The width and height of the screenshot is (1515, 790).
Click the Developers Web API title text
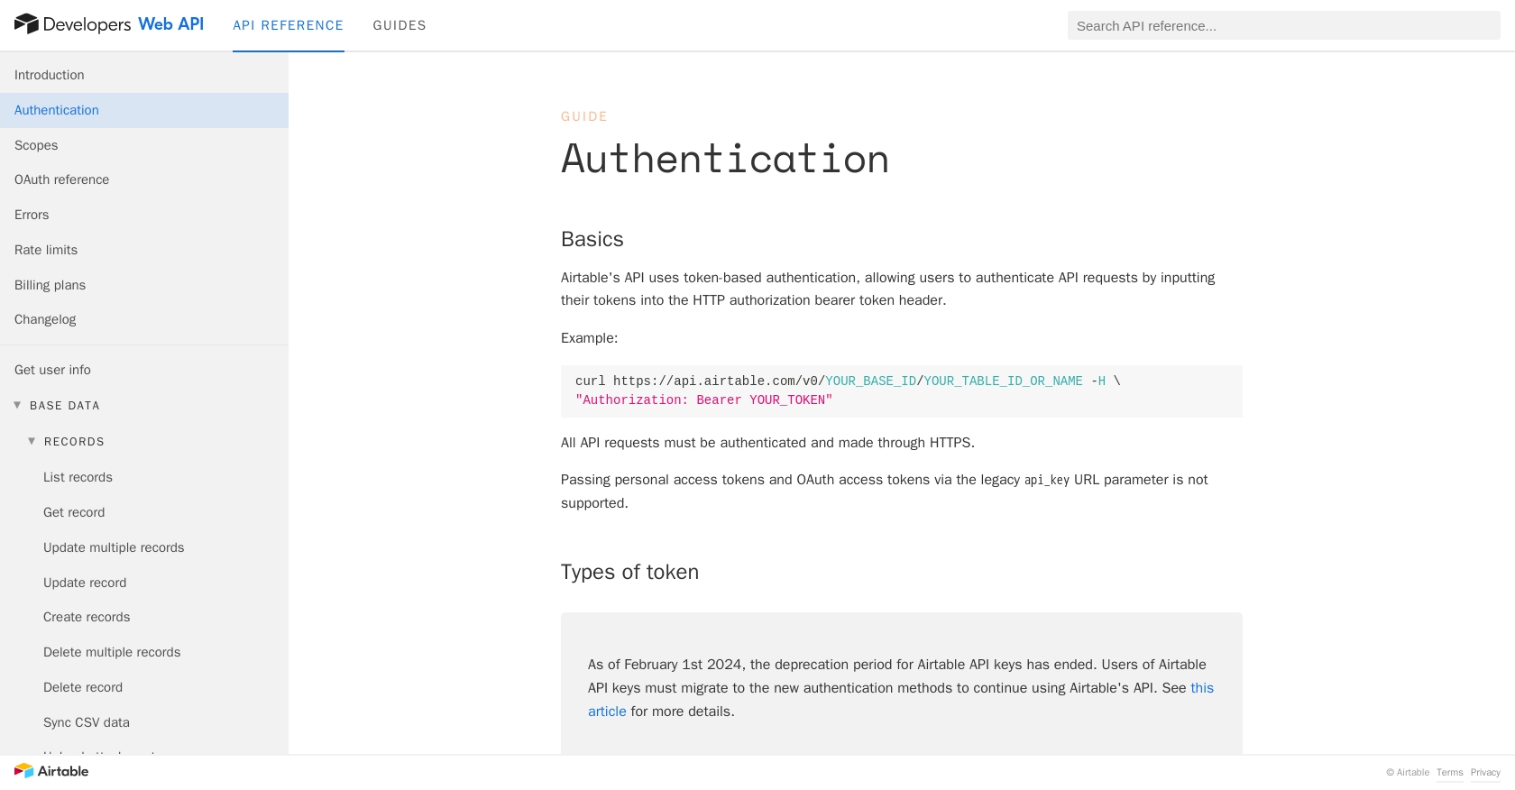(x=124, y=24)
